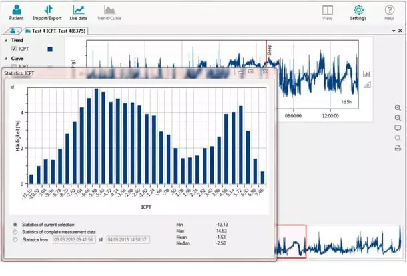Select the Statistics from date range radio

[15, 239]
